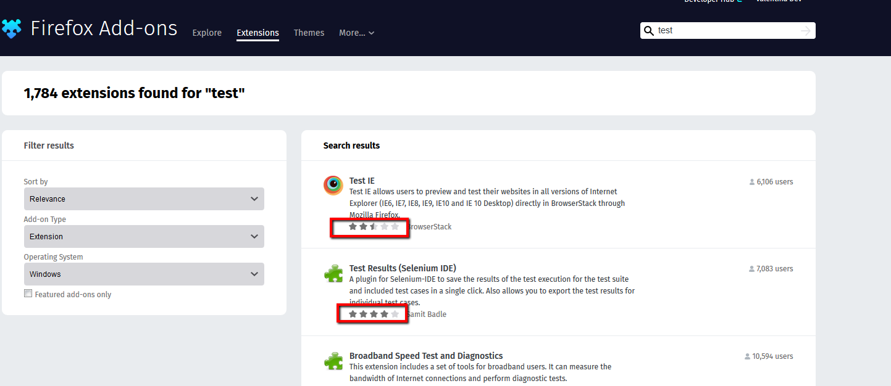The height and width of the screenshot is (386, 891).
Task: Select the Extensions navigation item
Action: 257,33
